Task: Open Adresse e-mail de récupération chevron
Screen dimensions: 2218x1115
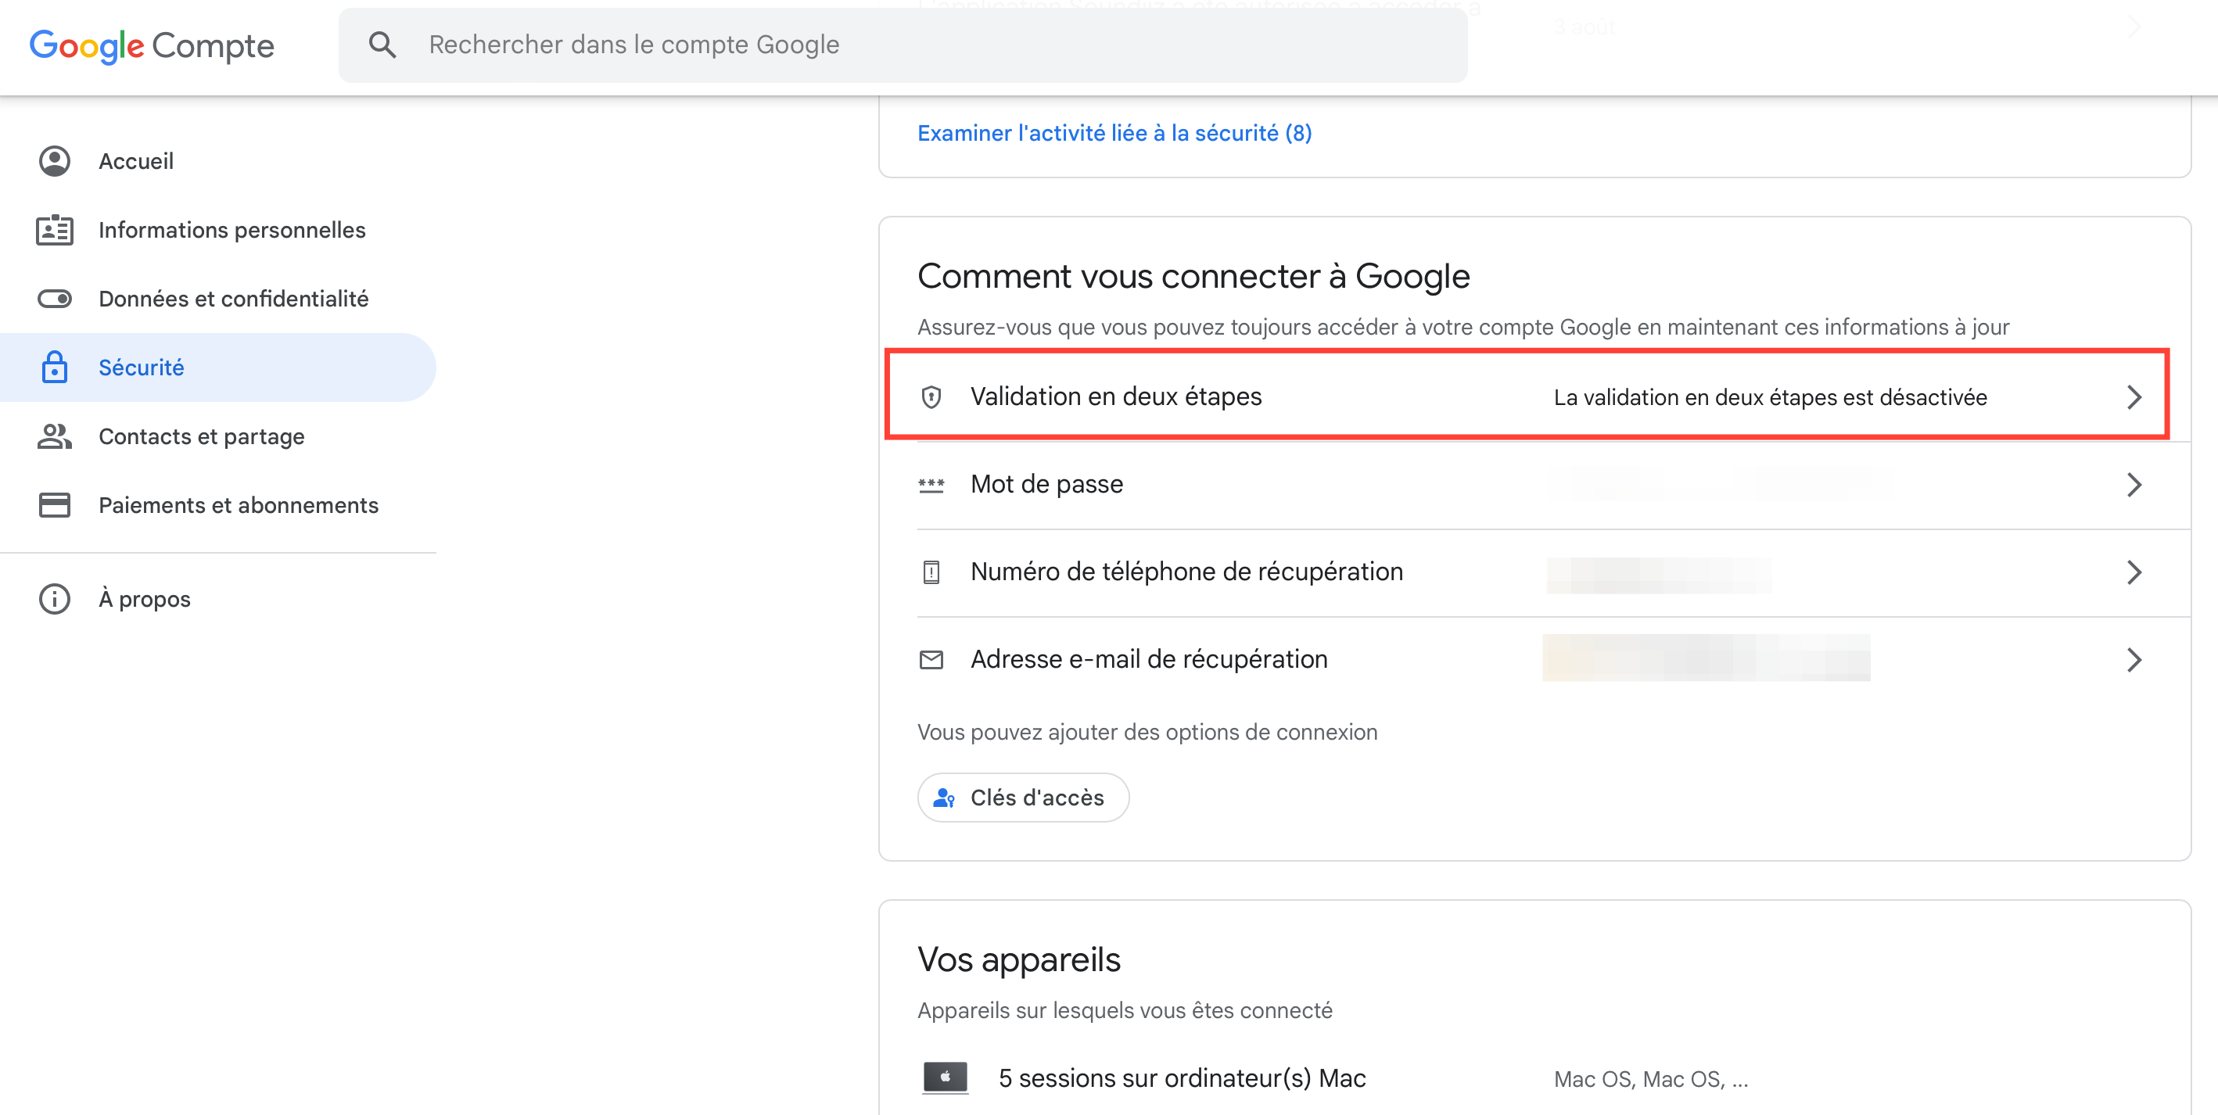Action: click(x=2134, y=661)
